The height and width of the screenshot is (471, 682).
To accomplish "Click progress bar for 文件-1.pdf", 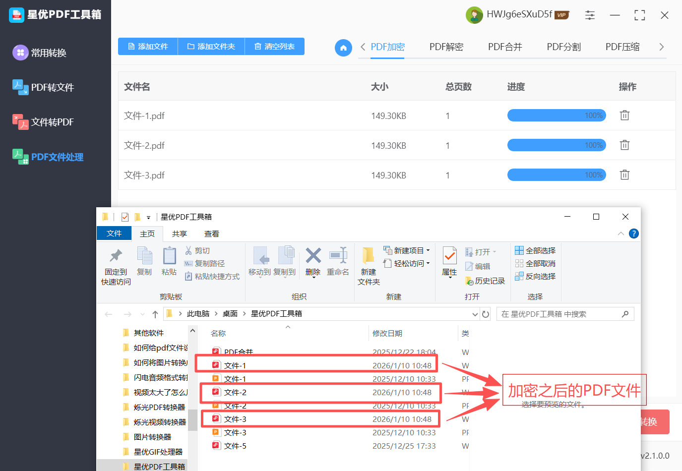I will pyautogui.click(x=557, y=116).
